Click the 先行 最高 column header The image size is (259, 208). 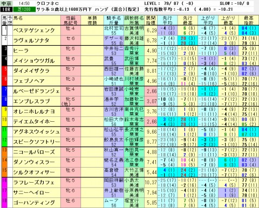coord(188,20)
